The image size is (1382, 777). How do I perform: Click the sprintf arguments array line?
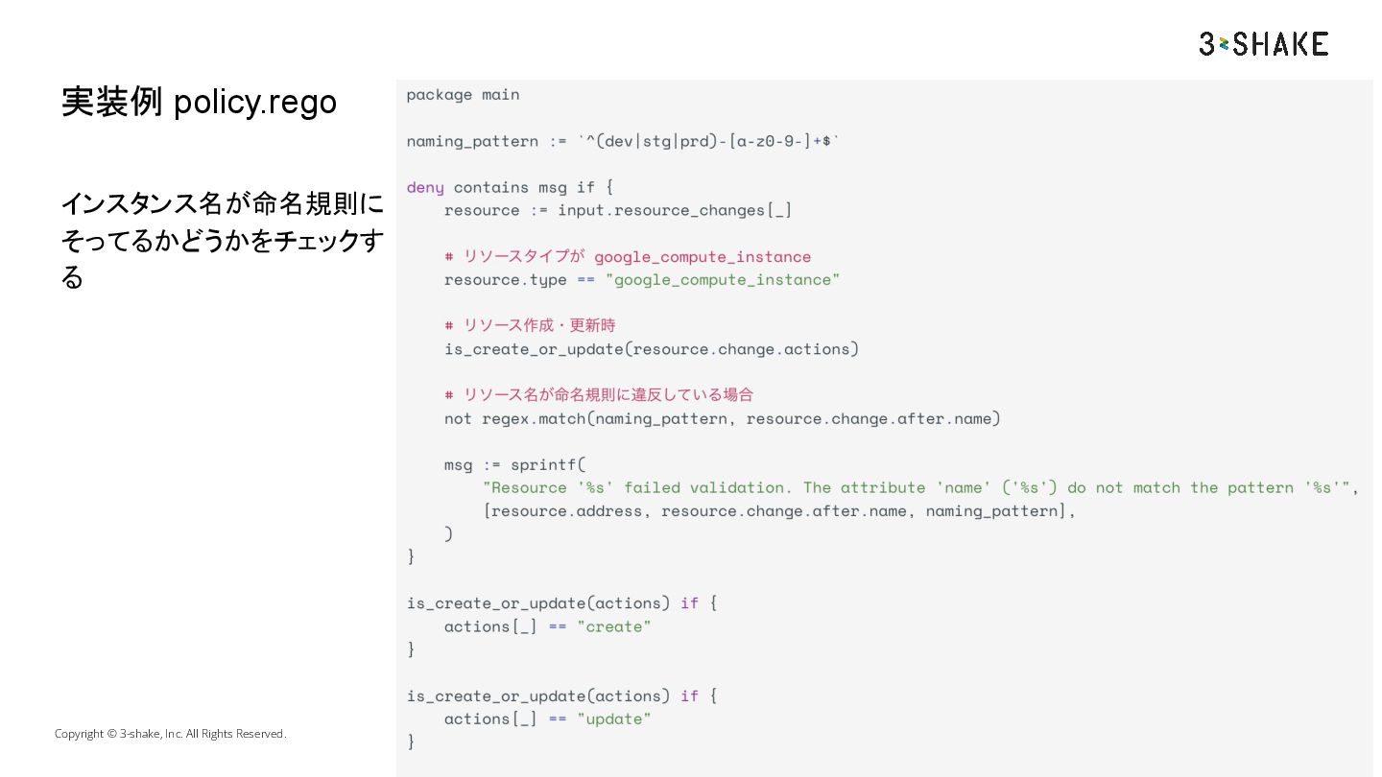pos(779,510)
